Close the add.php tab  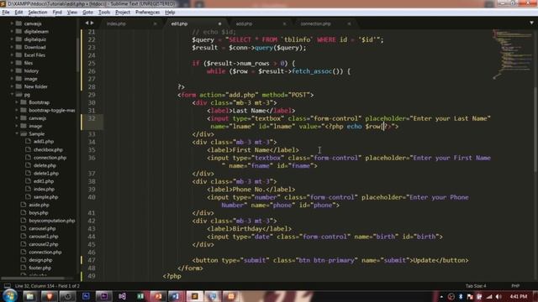coord(284,23)
